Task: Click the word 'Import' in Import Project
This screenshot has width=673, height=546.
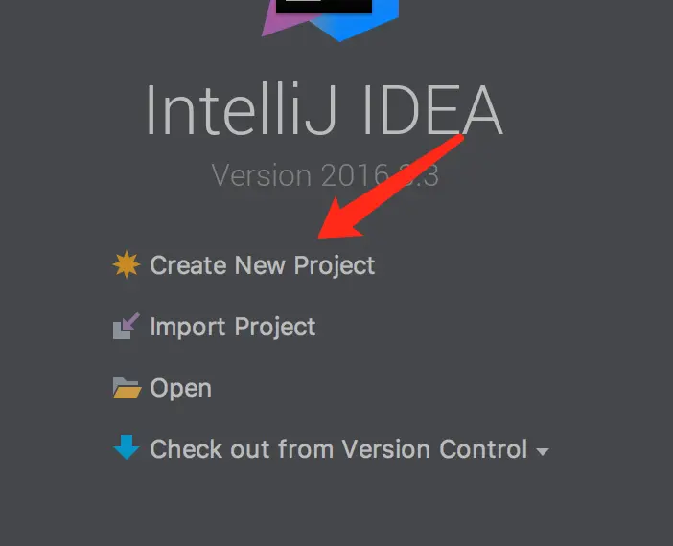Action: (x=188, y=328)
